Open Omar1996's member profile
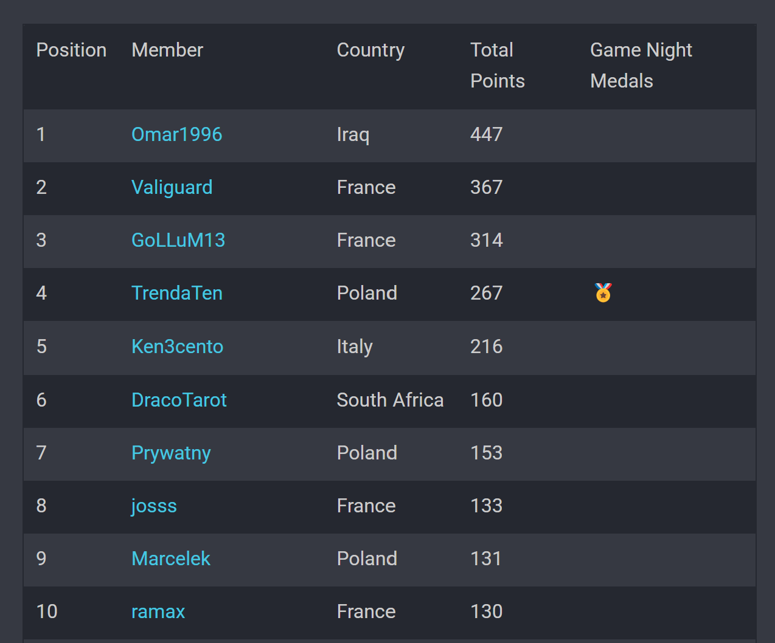The height and width of the screenshot is (643, 775). tap(176, 134)
